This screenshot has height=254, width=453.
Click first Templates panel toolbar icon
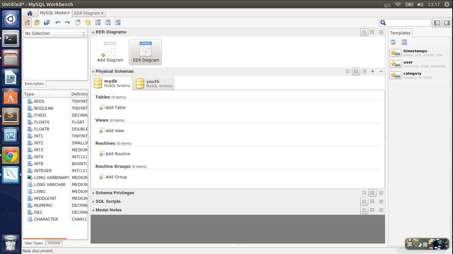coord(393,43)
